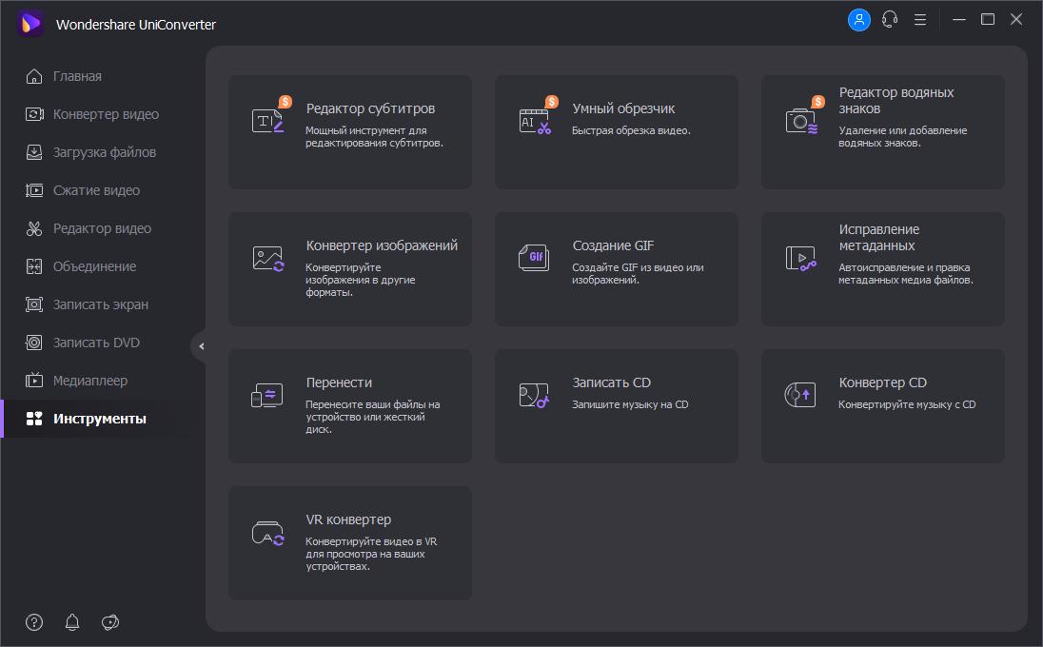The image size is (1043, 647).
Task: Open the Сжатие видео section
Action: pyautogui.click(x=96, y=190)
